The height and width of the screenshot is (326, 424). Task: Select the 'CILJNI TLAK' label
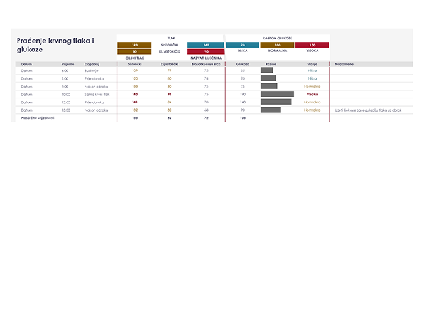134,58
